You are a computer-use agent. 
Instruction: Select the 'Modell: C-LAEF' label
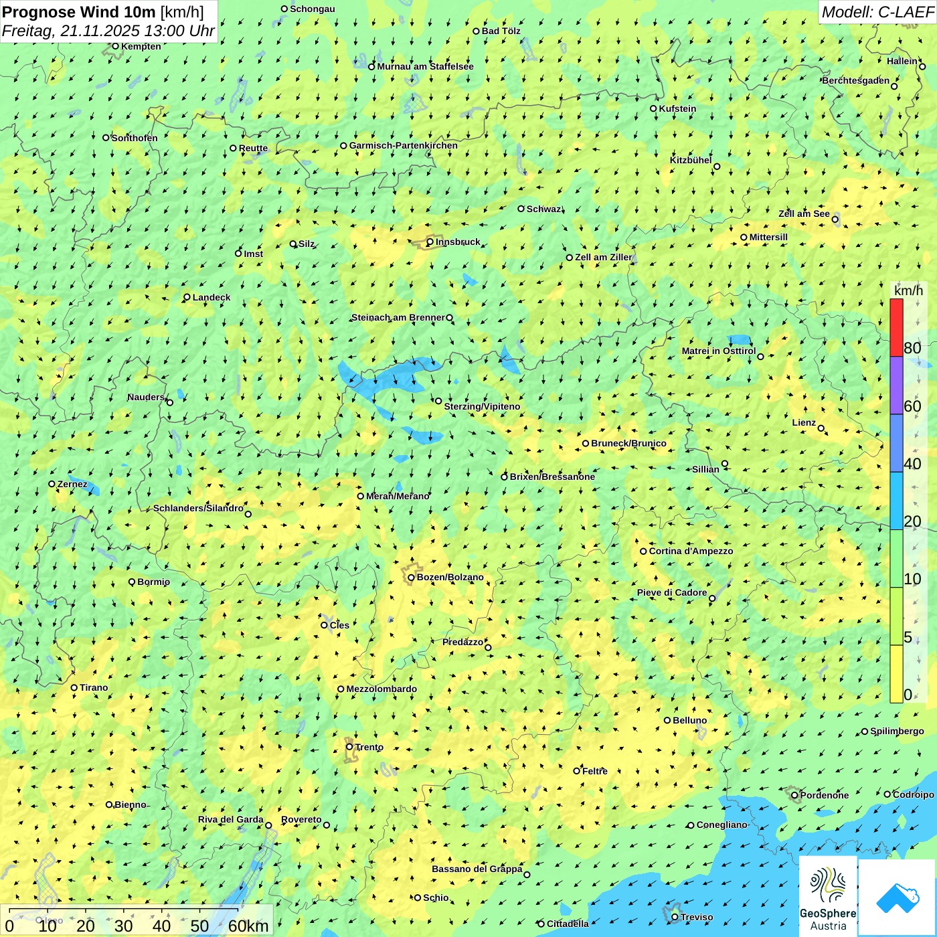click(877, 12)
